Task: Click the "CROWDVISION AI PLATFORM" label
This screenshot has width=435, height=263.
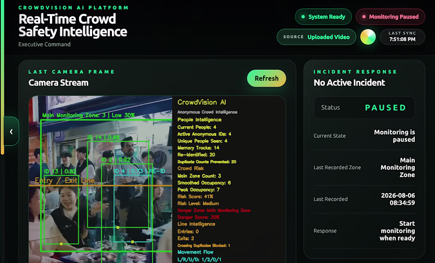Action: coord(74,8)
